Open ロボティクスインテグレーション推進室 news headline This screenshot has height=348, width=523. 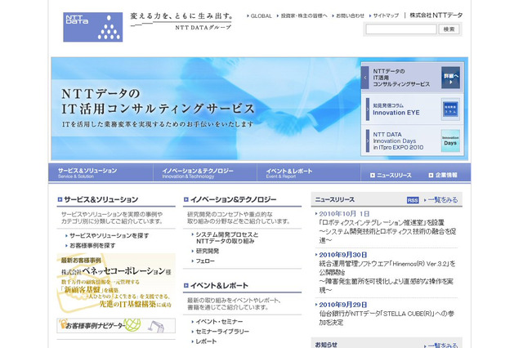[x=387, y=231]
